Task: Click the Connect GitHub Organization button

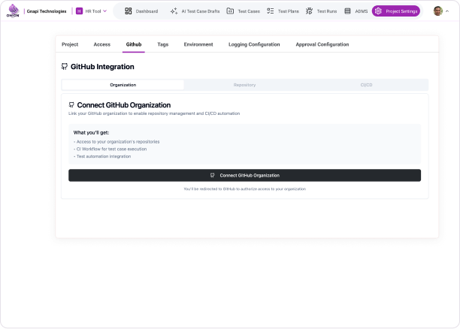Action: (245, 175)
